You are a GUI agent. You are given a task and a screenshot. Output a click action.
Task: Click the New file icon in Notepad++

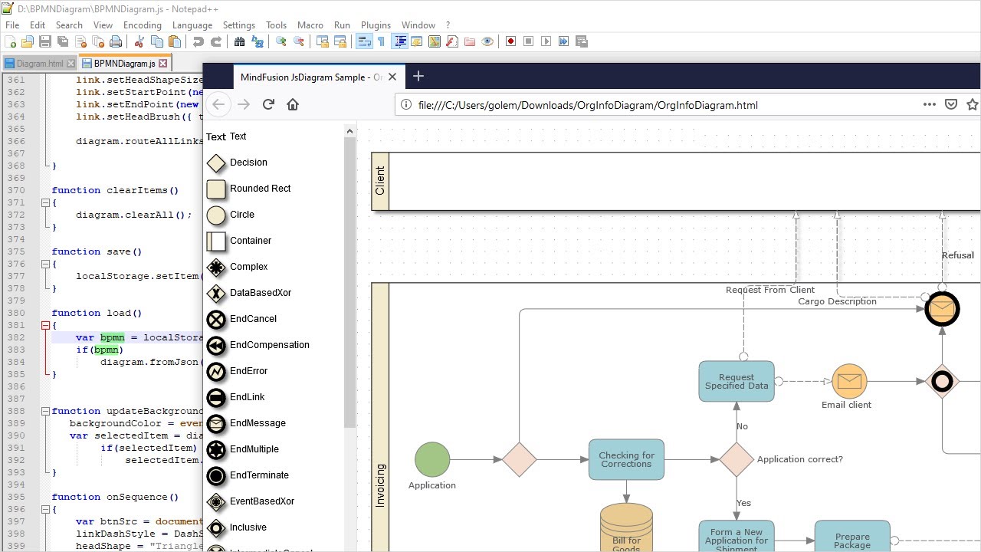click(x=11, y=41)
